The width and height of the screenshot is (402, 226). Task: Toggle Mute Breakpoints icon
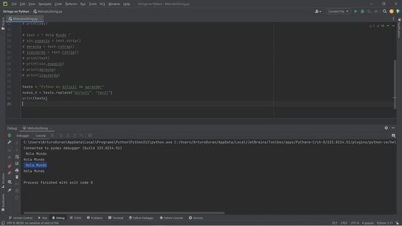(x=9, y=173)
